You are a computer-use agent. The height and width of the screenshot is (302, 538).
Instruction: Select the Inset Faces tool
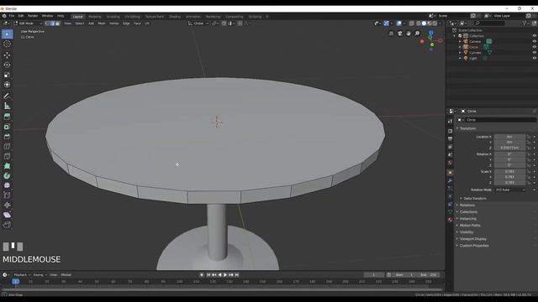[8, 127]
